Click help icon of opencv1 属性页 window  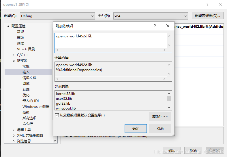[x=207, y=5]
